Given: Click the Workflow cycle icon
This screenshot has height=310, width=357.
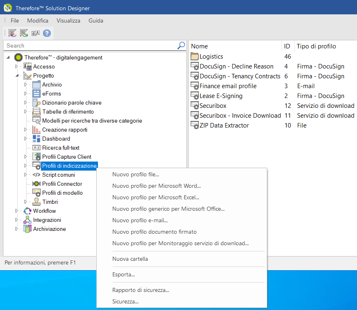Looking at the screenshot, I should coord(27,211).
